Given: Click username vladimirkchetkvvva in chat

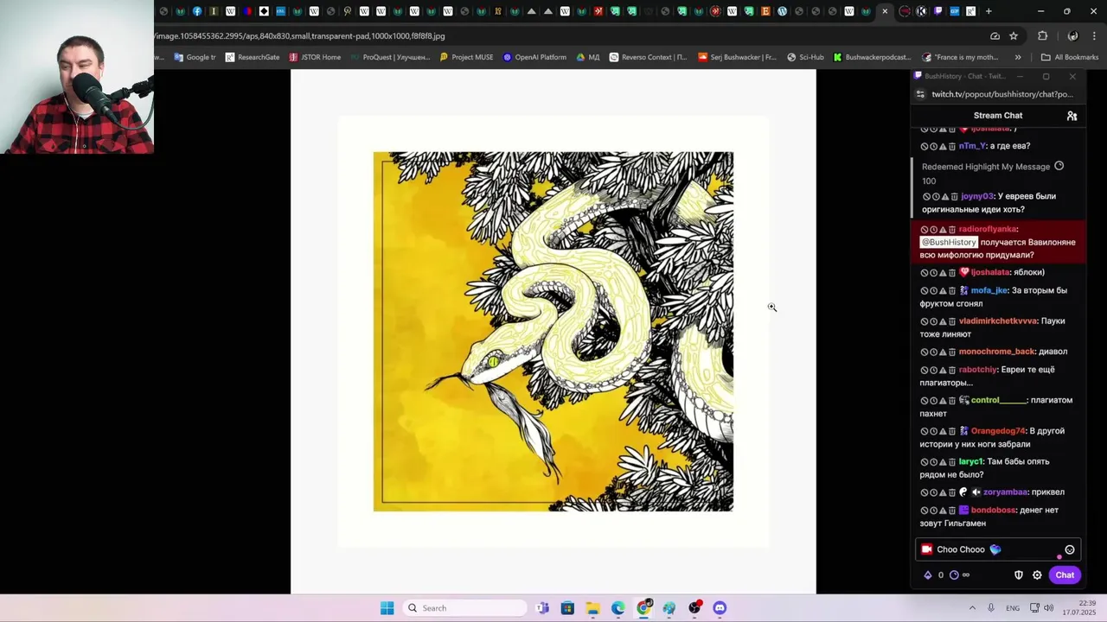Looking at the screenshot, I should [998, 321].
